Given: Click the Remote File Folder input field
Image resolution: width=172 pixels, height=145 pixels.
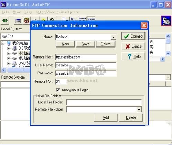Looking at the screenshot, I should coord(101,110).
